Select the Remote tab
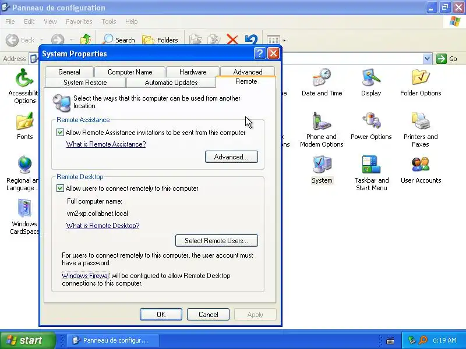This screenshot has height=349, width=466. point(246,81)
